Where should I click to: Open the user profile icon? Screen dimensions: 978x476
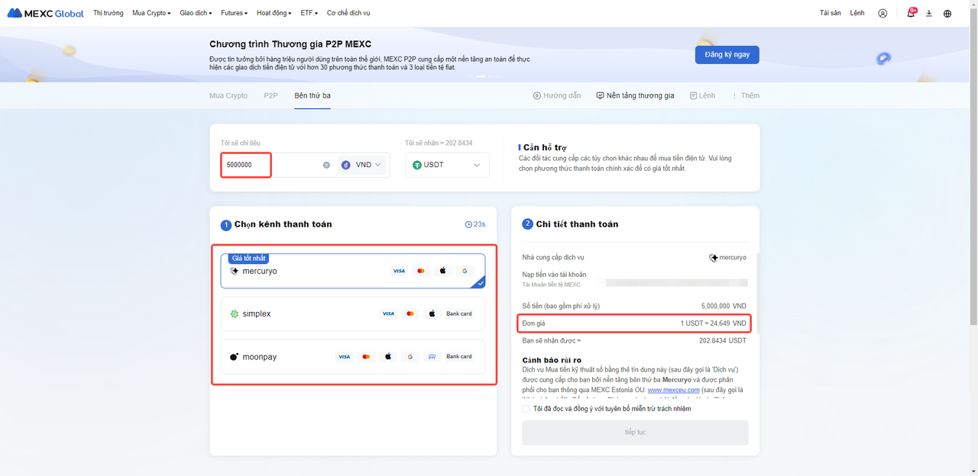882,13
